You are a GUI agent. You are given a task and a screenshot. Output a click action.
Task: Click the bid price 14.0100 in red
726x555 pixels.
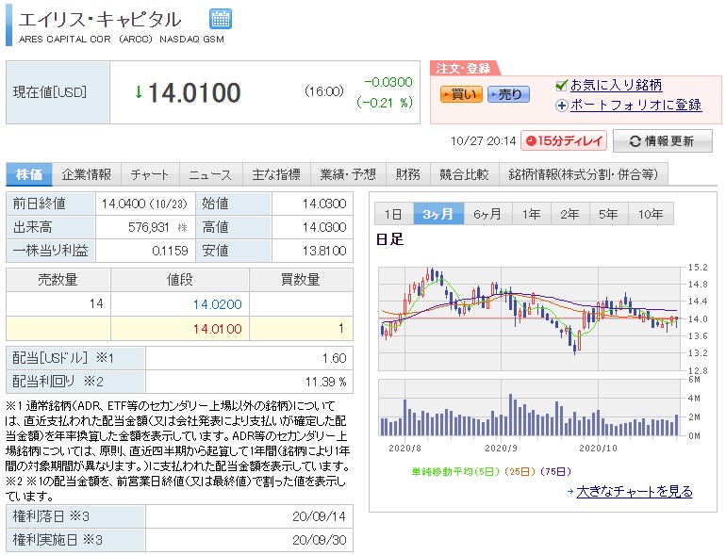click(217, 329)
